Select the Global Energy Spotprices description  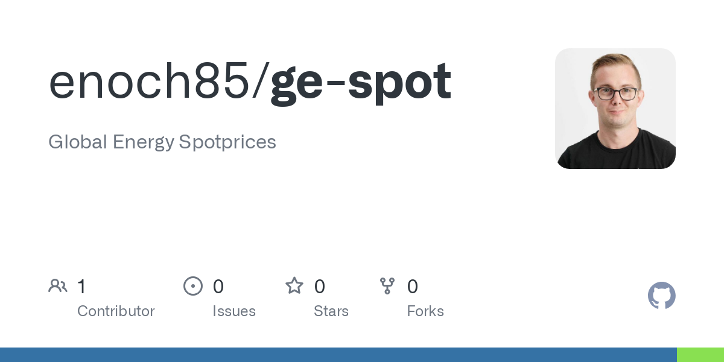(x=162, y=142)
